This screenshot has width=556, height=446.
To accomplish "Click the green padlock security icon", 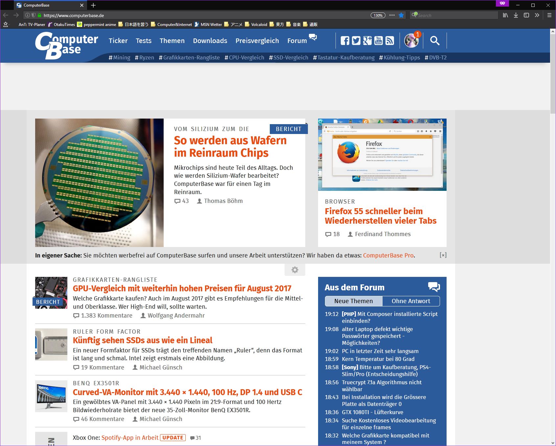I will tap(39, 15).
